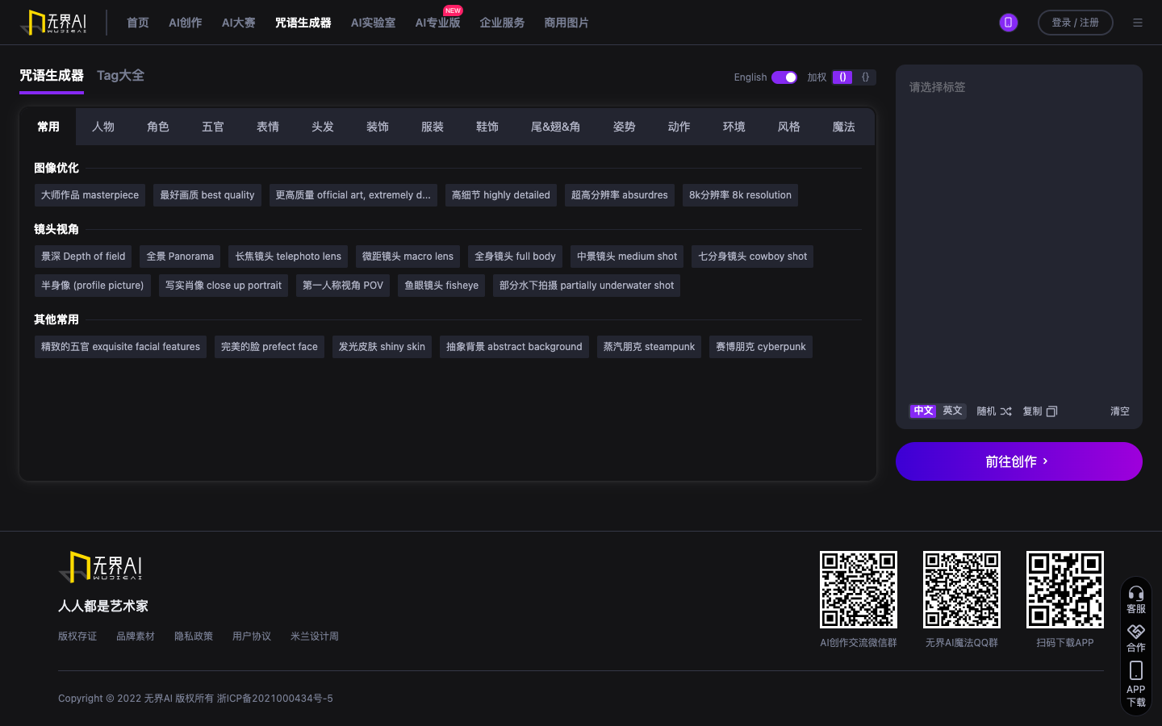Click the shuffle random tags icon
The width and height of the screenshot is (1162, 726).
click(1005, 411)
